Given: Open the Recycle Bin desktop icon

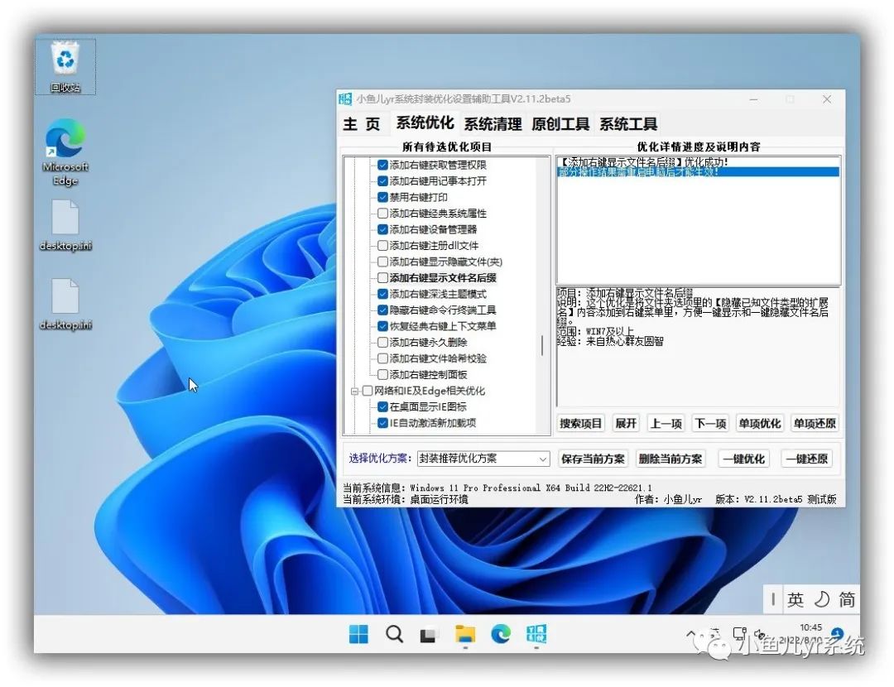Looking at the screenshot, I should tap(65, 67).
